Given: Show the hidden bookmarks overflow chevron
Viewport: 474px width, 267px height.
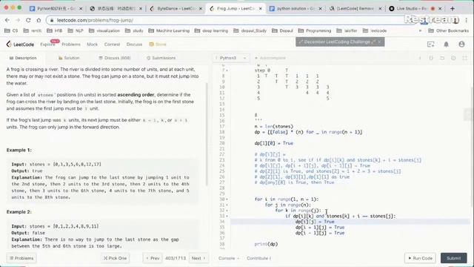Looking at the screenshot, I should [420, 30].
